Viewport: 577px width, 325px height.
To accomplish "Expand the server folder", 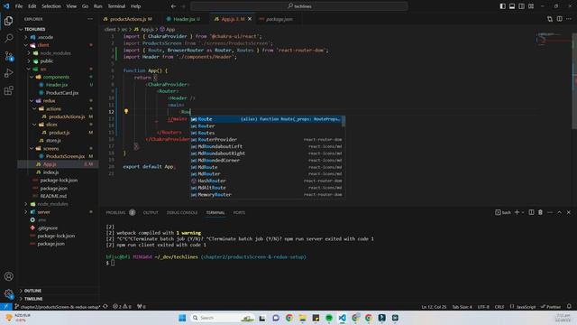I will tap(26, 212).
